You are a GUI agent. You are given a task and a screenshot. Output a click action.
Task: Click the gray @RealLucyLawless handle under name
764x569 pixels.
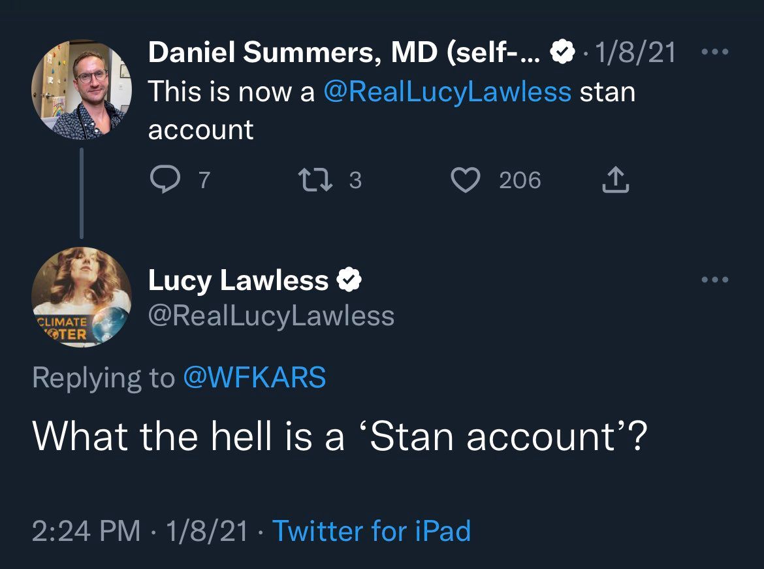(271, 316)
